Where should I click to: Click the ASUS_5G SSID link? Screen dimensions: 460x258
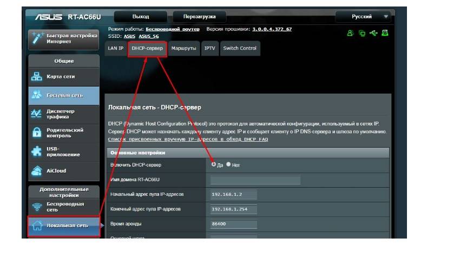coord(149,36)
